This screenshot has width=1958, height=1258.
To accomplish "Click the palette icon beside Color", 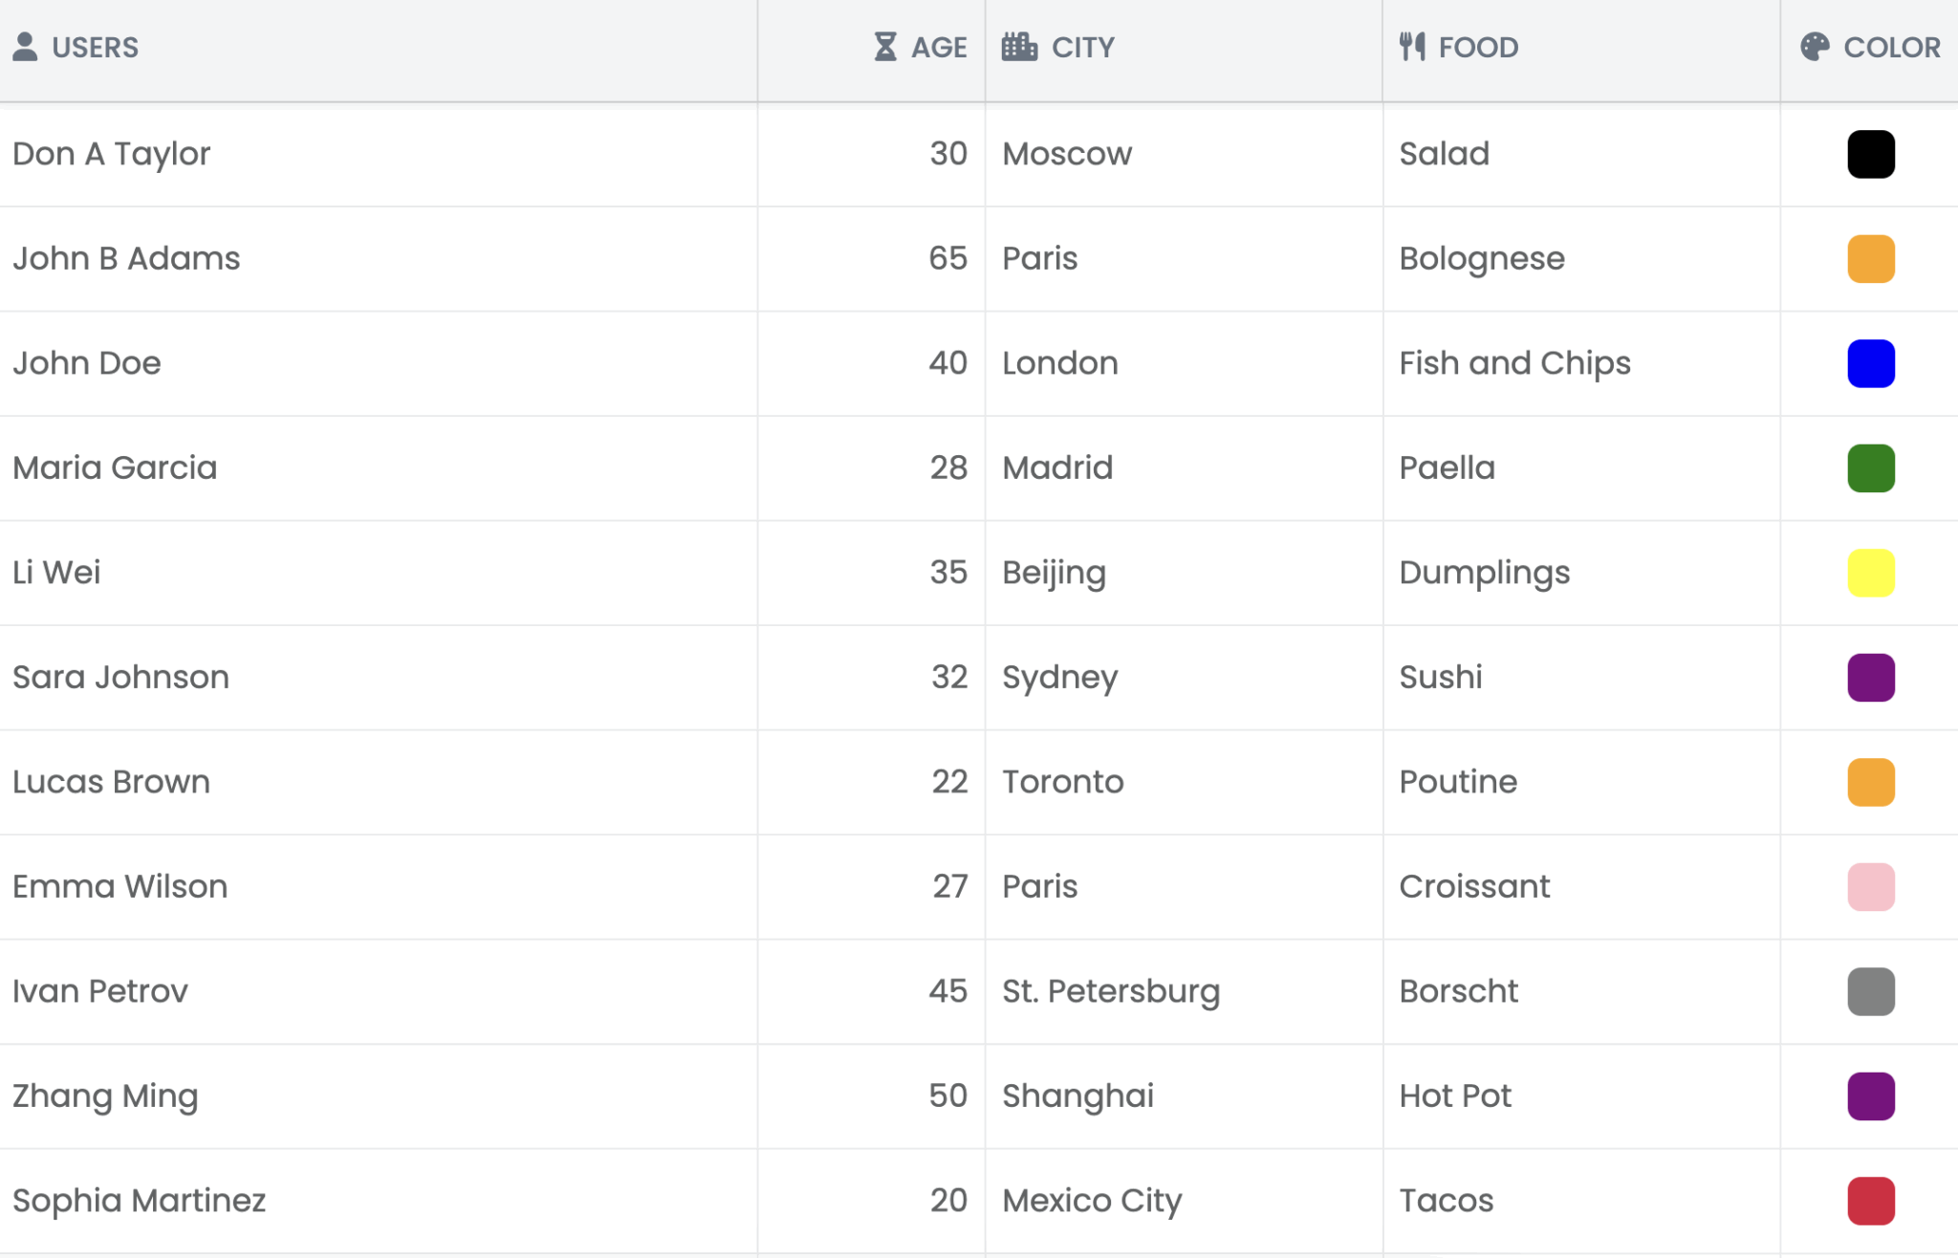I will [1814, 47].
